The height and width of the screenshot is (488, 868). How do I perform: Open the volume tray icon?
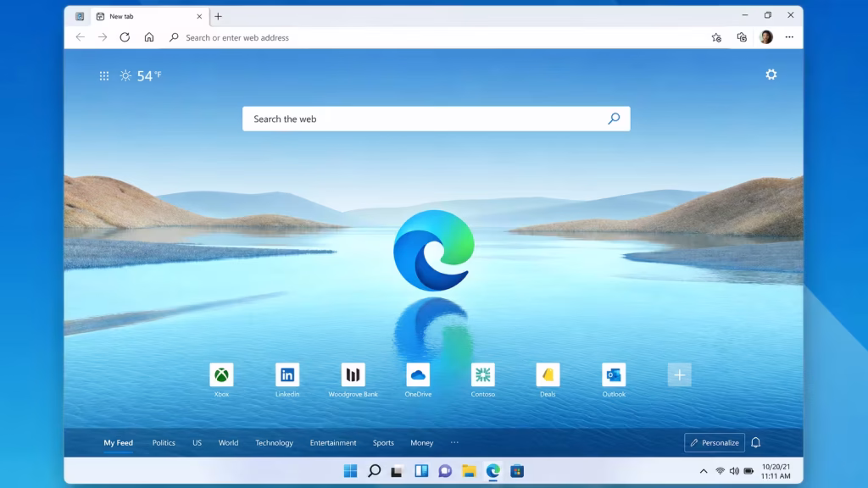(734, 471)
